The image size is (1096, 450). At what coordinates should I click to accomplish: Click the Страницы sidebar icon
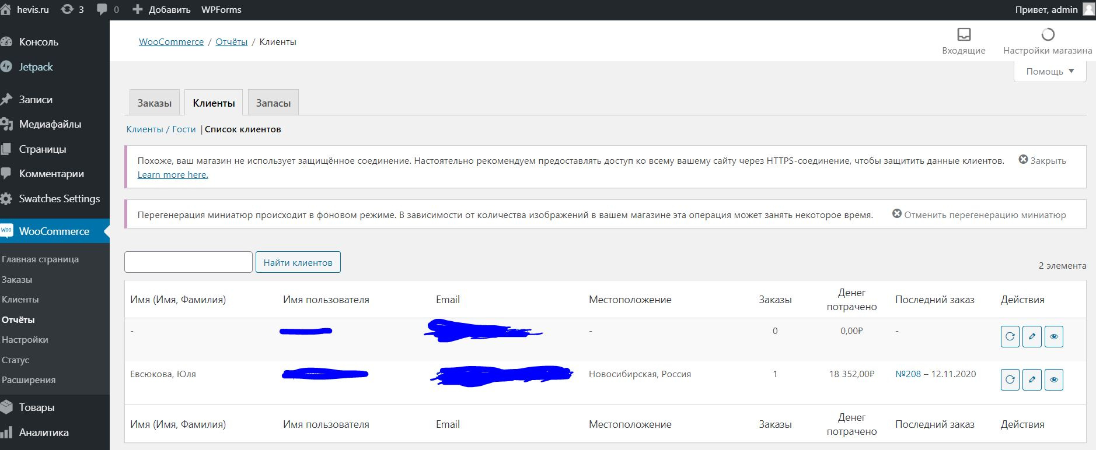[x=6, y=149]
